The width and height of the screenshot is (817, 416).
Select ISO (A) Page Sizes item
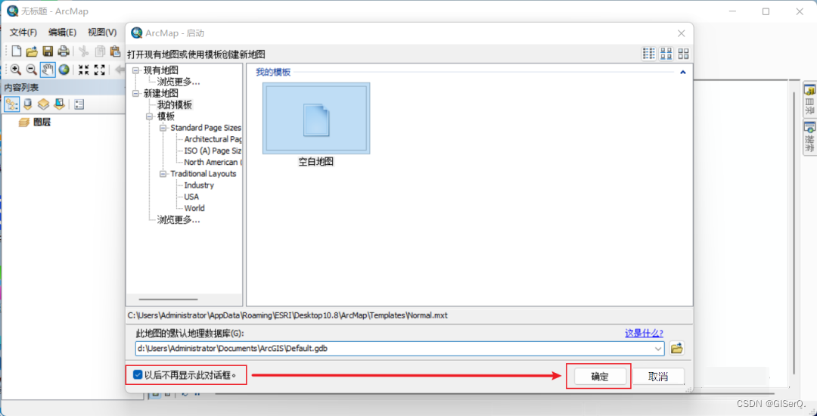(x=213, y=151)
